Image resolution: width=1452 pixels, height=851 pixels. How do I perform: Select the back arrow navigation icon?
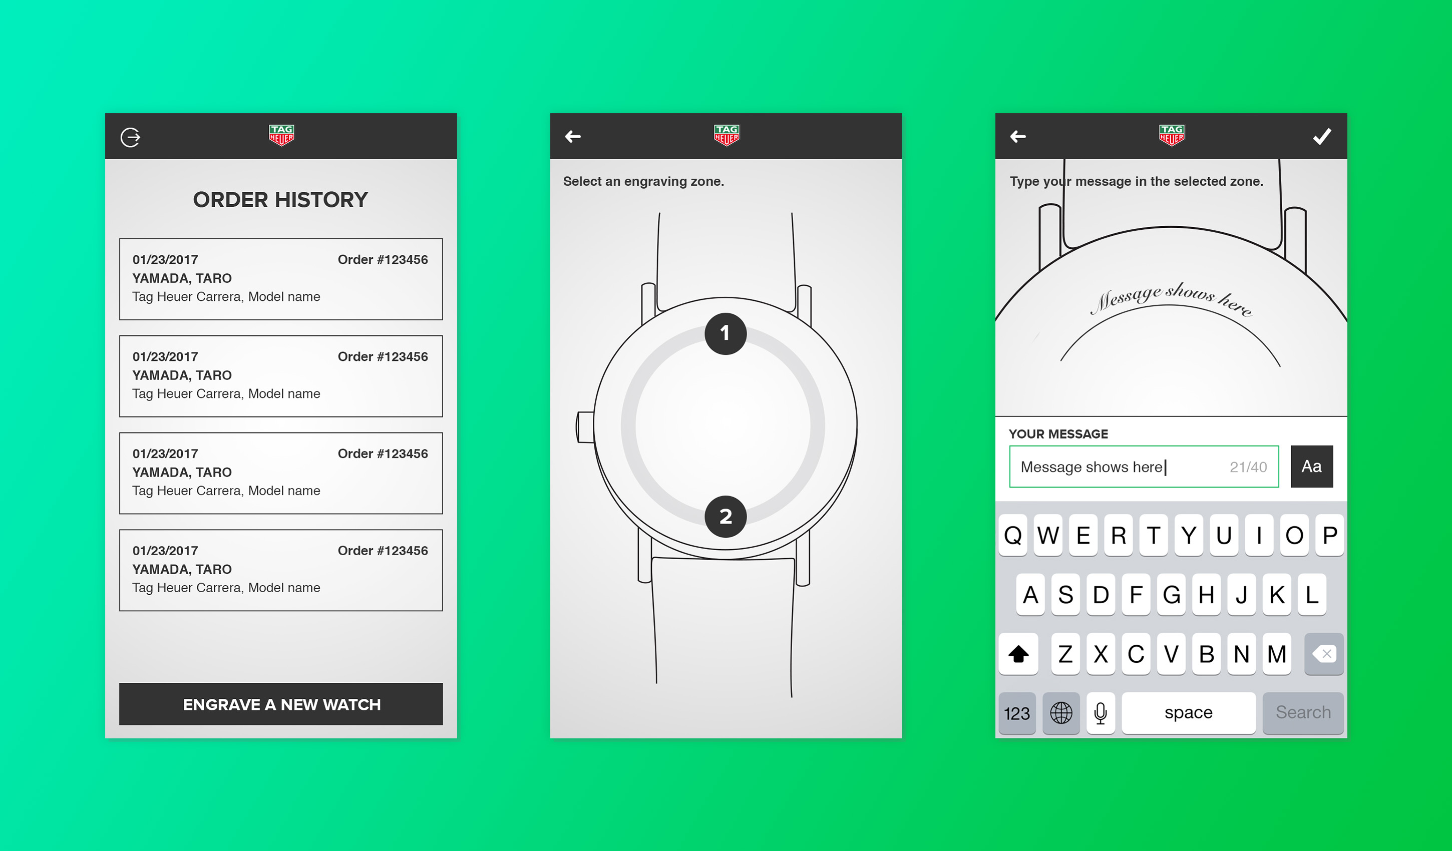click(573, 136)
